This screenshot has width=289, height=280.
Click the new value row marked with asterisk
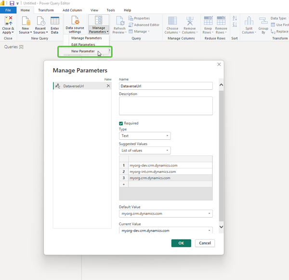tap(166, 184)
